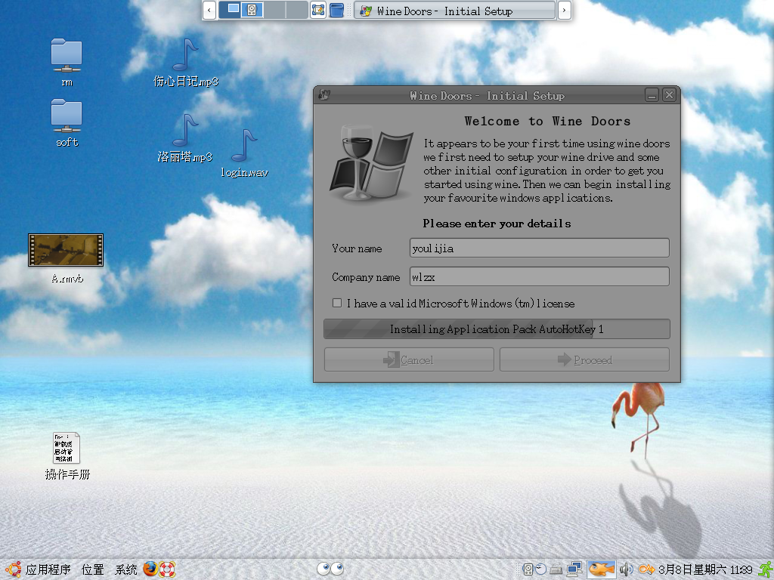
Task: Click the Welcome to Wine Doors heading
Action: point(547,122)
